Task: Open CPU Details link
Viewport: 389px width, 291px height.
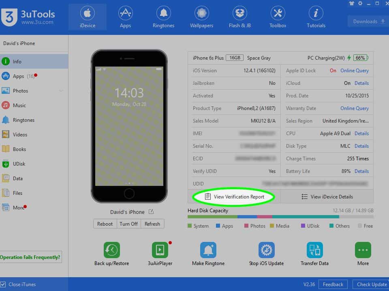Action: pyautogui.click(x=361, y=134)
